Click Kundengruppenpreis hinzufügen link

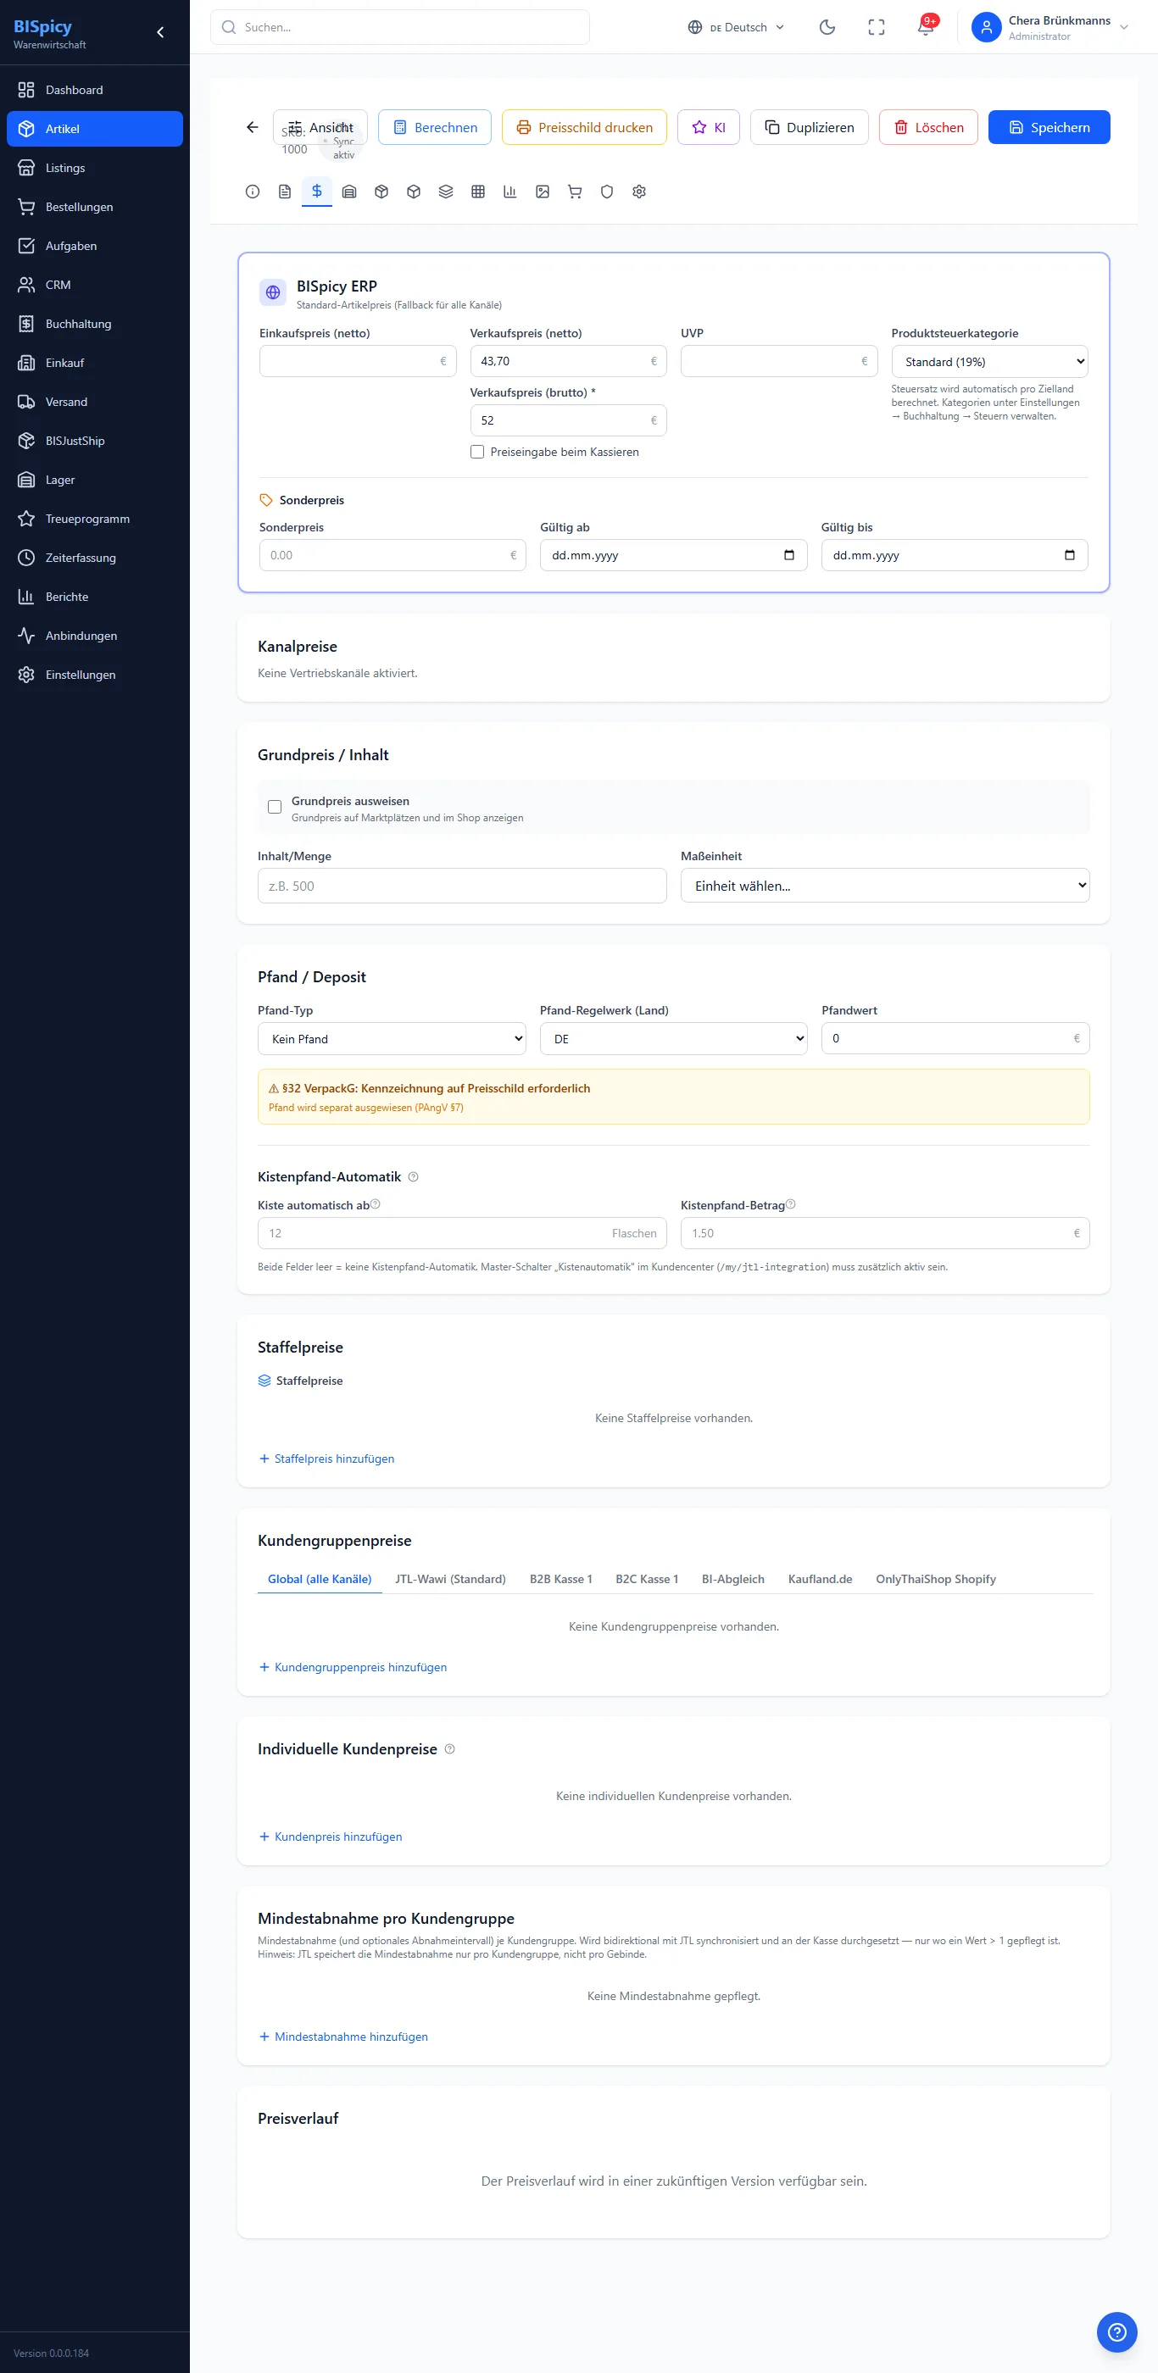coord(353,1666)
